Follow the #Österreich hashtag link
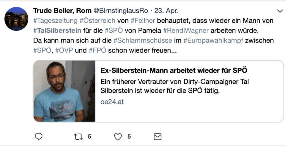 coord(97,21)
